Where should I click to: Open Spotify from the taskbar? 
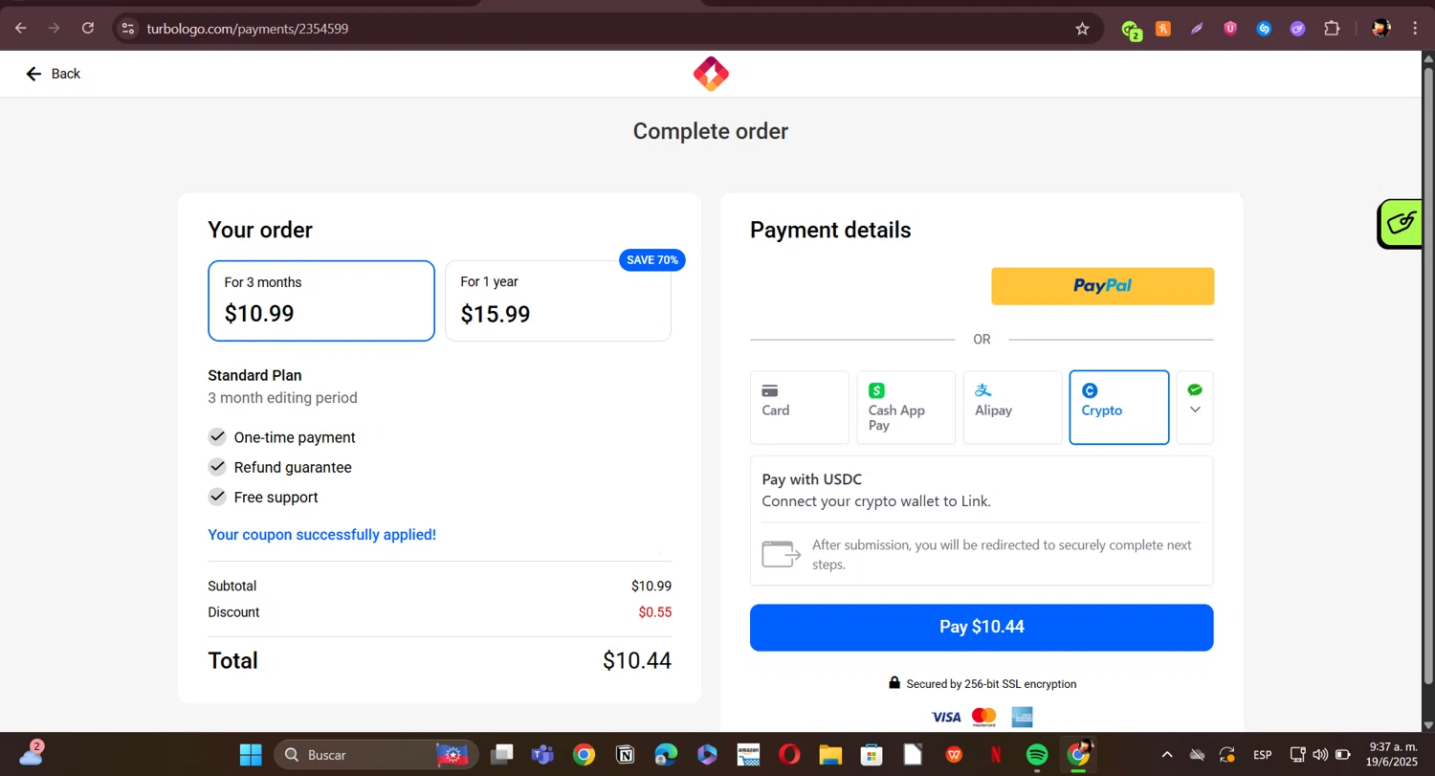coord(1037,755)
